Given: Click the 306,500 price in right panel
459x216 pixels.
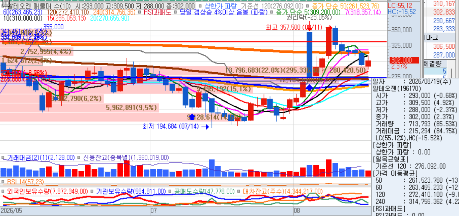Looking at the screenshot, I should point(444,46).
